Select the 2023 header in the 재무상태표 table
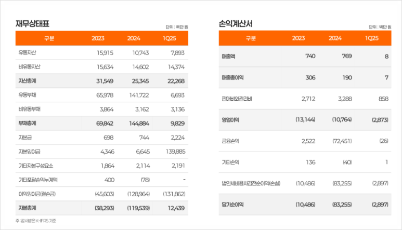 pos(98,38)
